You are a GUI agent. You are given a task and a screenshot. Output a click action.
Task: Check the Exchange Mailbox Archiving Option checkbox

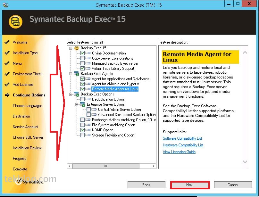82,120
